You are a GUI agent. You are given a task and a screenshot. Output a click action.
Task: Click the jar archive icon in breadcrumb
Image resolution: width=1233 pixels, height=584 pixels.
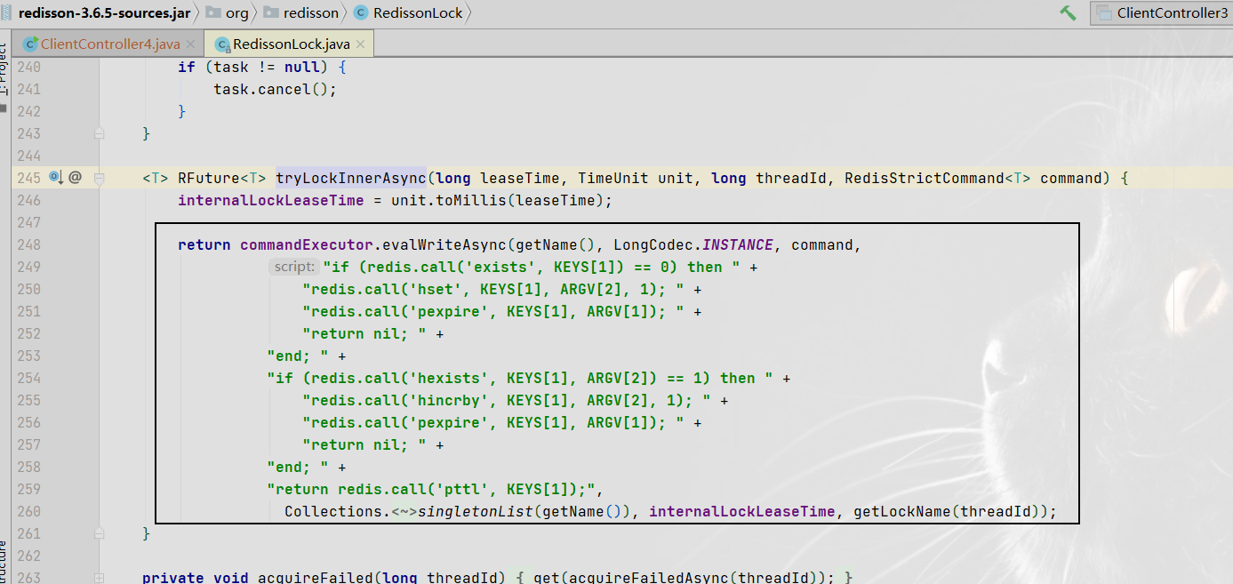tap(5, 12)
